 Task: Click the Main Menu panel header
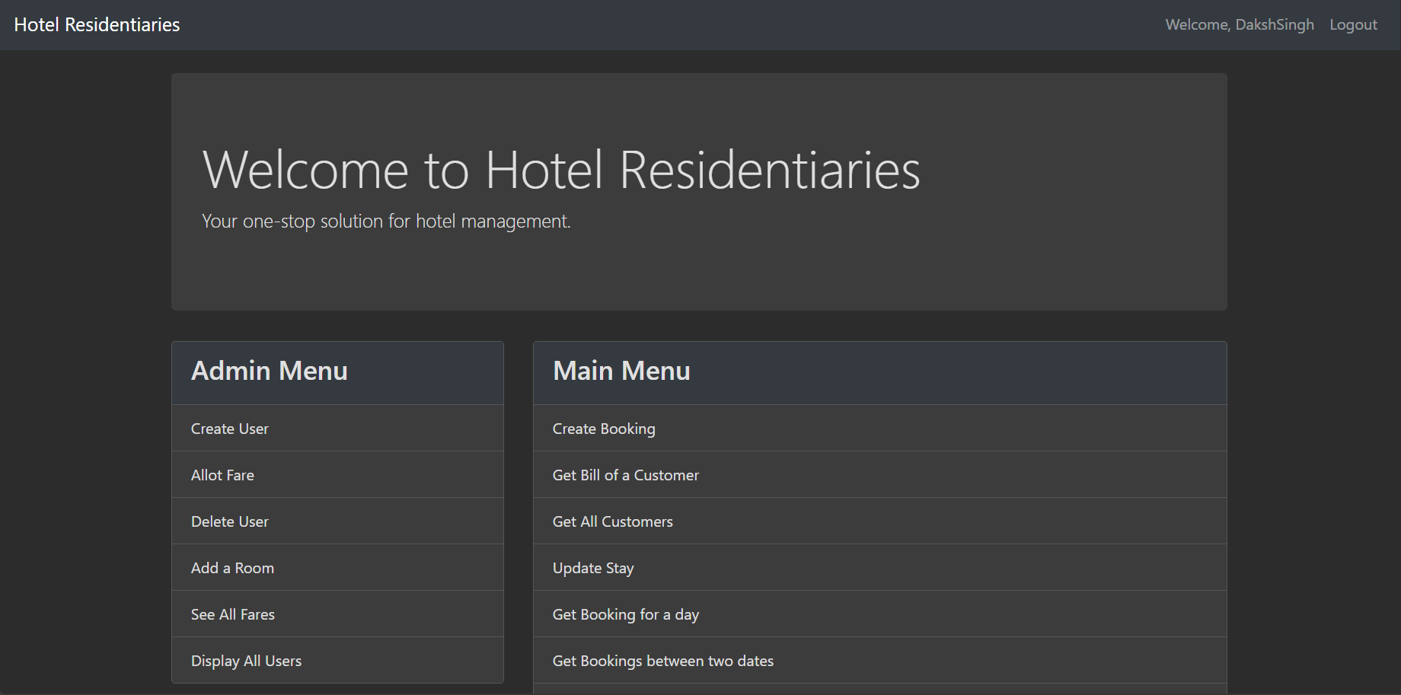pyautogui.click(x=621, y=371)
